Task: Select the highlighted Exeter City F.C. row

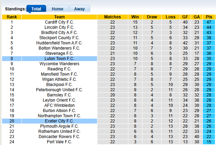Action: (59, 121)
